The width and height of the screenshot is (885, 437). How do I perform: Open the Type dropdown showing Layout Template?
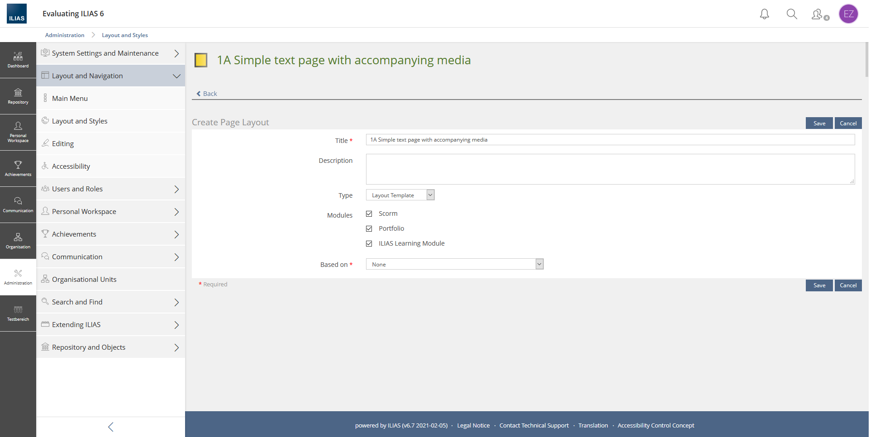tap(400, 195)
